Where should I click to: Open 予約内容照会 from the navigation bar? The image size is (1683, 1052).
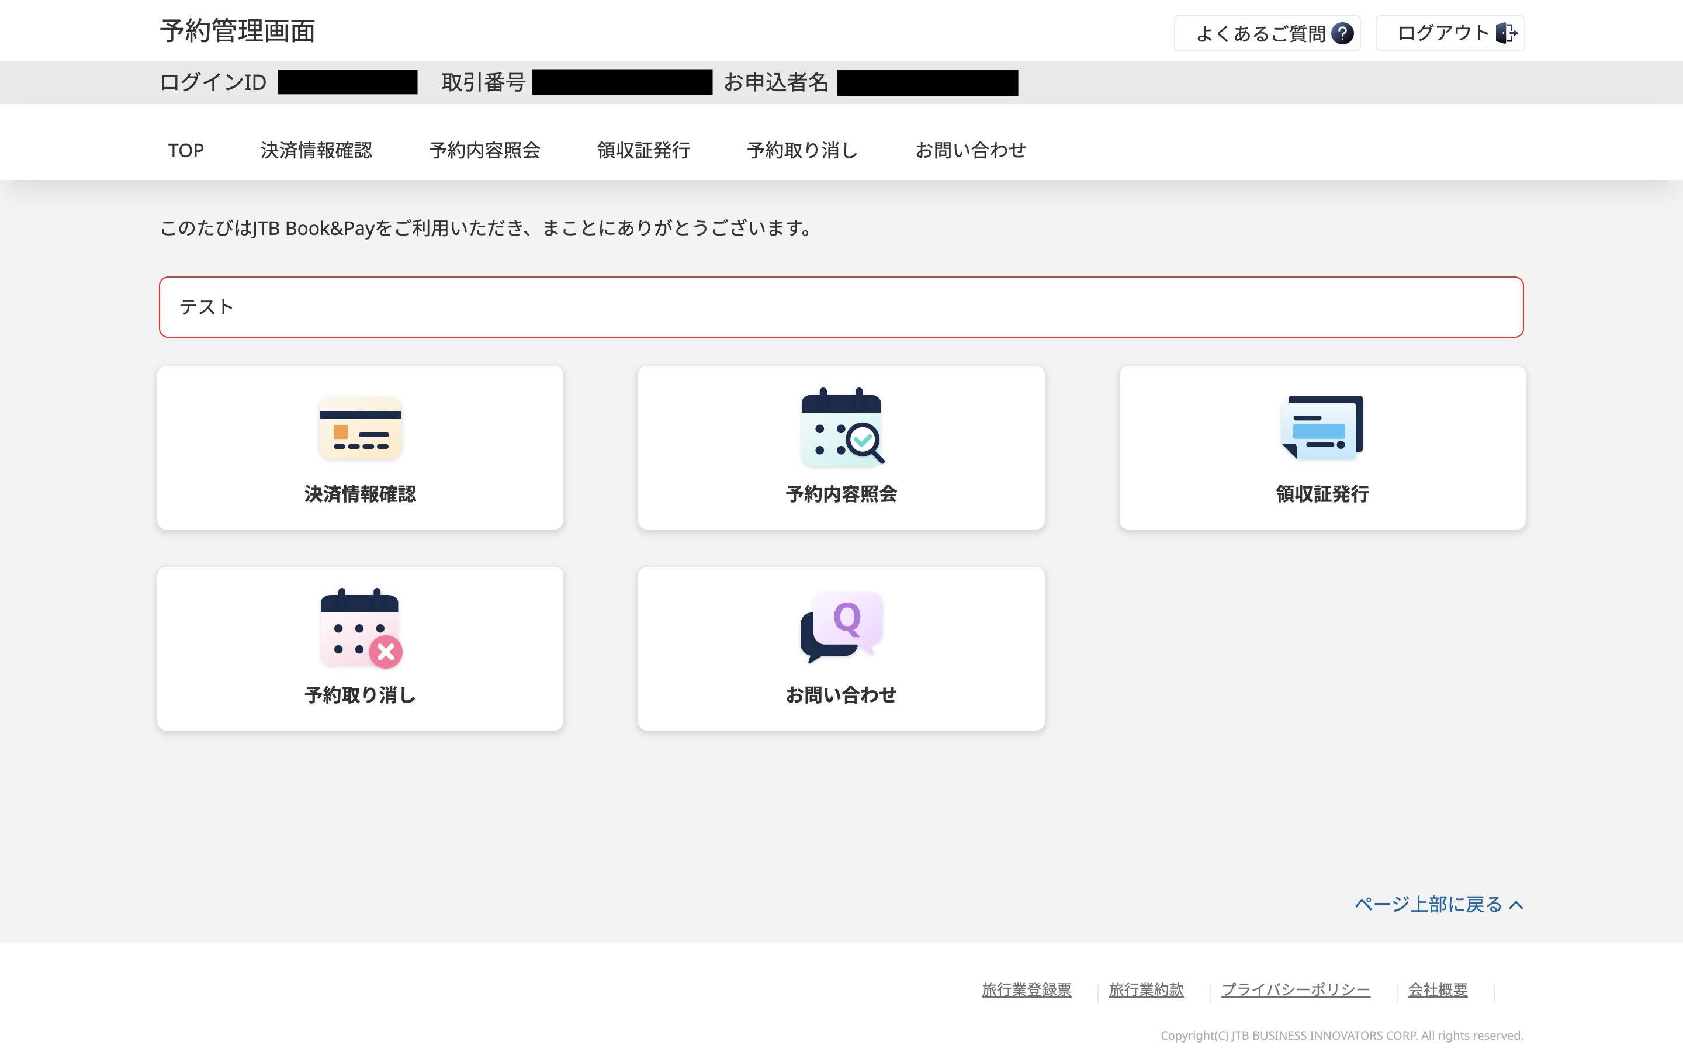(484, 150)
